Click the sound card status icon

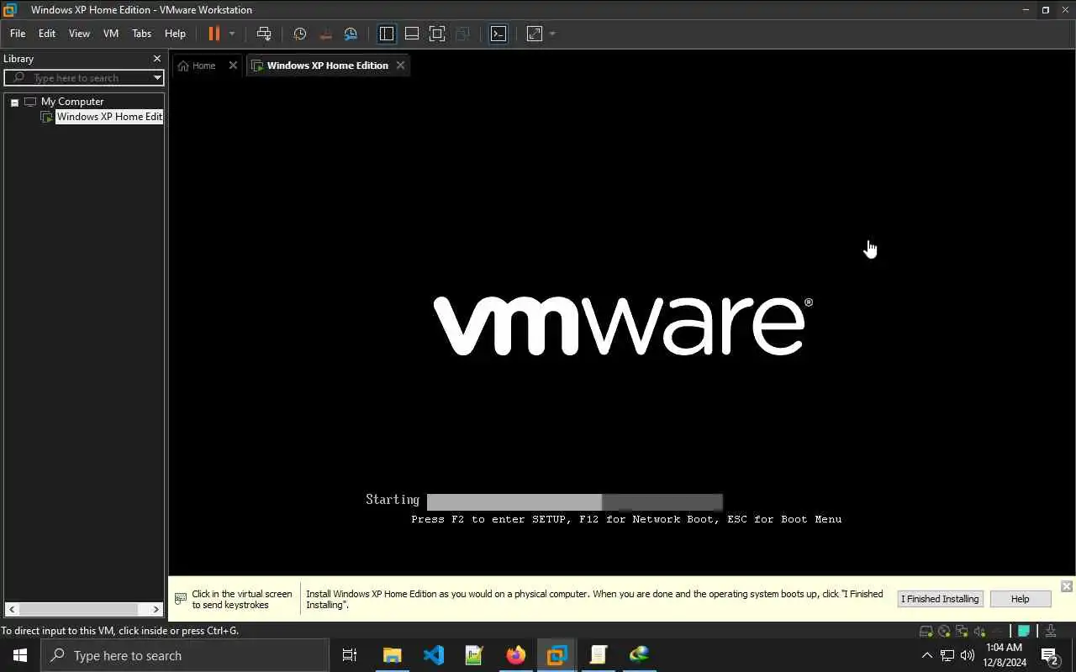tap(979, 631)
